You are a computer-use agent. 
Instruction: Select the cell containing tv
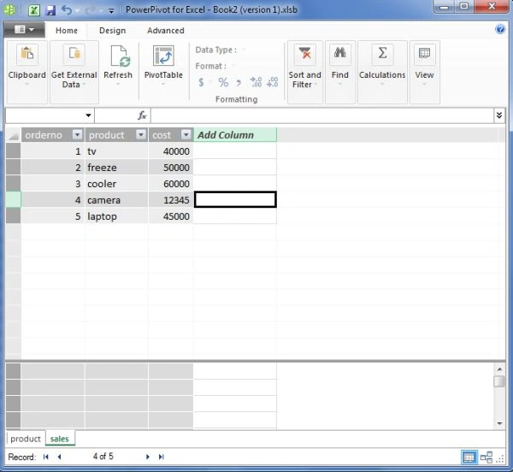pyautogui.click(x=116, y=151)
